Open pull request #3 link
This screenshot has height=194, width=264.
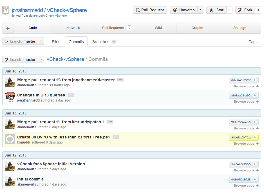click(59, 80)
